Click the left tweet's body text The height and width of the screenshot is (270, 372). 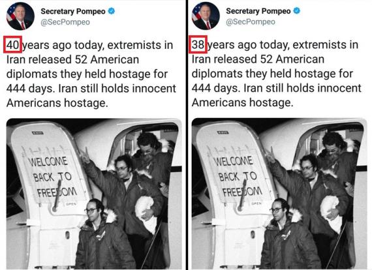(x=91, y=74)
